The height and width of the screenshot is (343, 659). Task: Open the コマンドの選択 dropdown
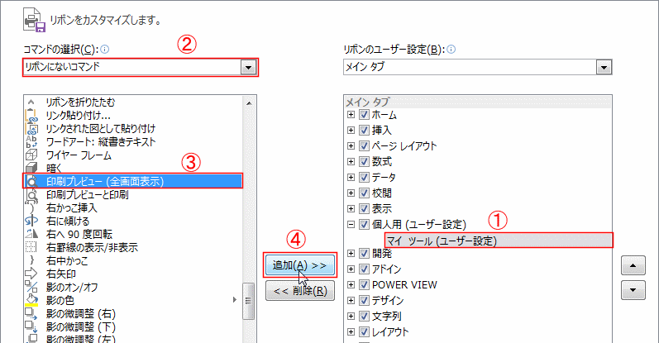[248, 67]
